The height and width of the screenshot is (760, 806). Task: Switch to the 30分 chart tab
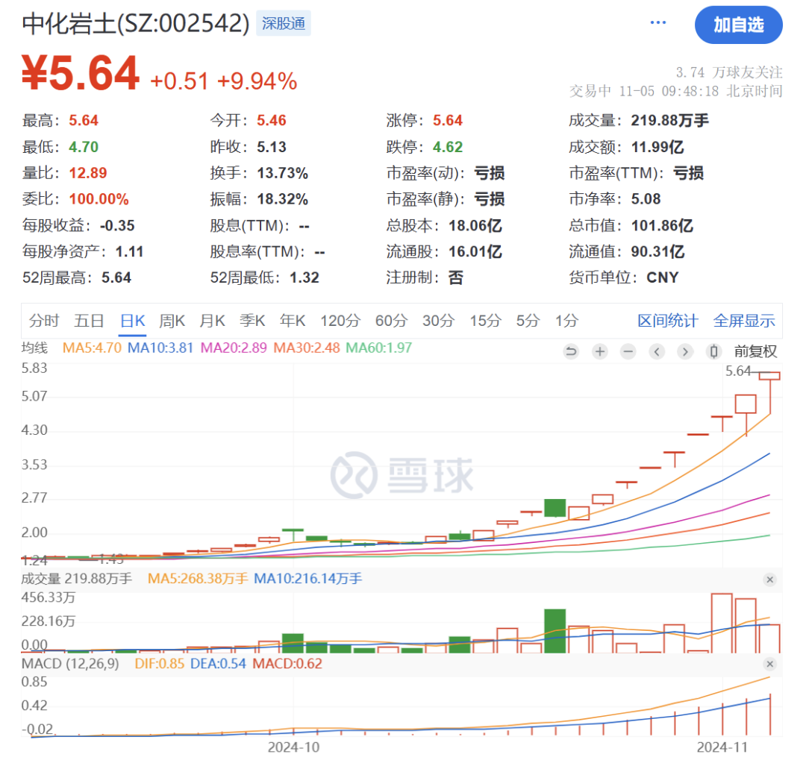tap(439, 321)
